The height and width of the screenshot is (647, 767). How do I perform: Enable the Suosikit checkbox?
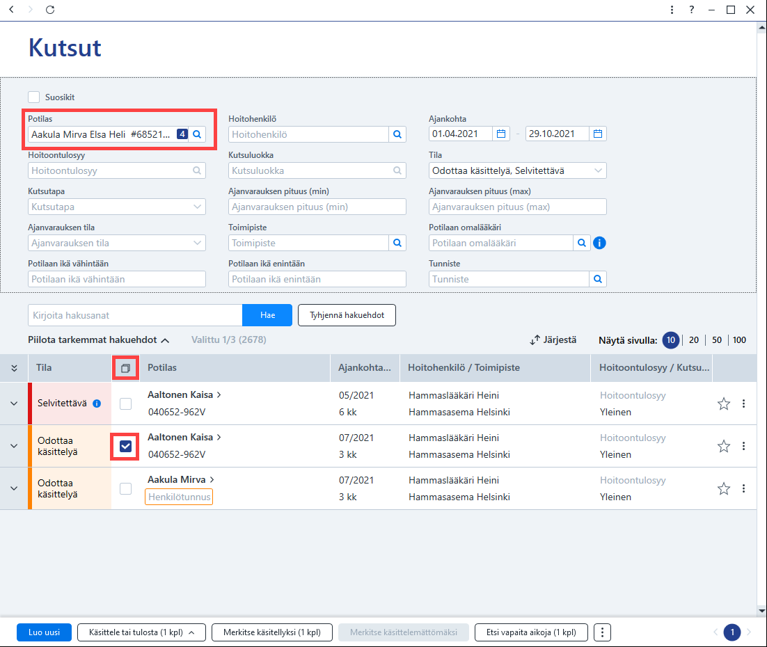(x=33, y=97)
